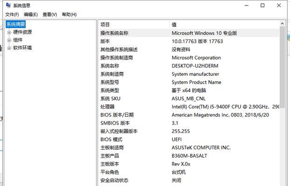Select the 系统 SKU row

click(x=189, y=99)
